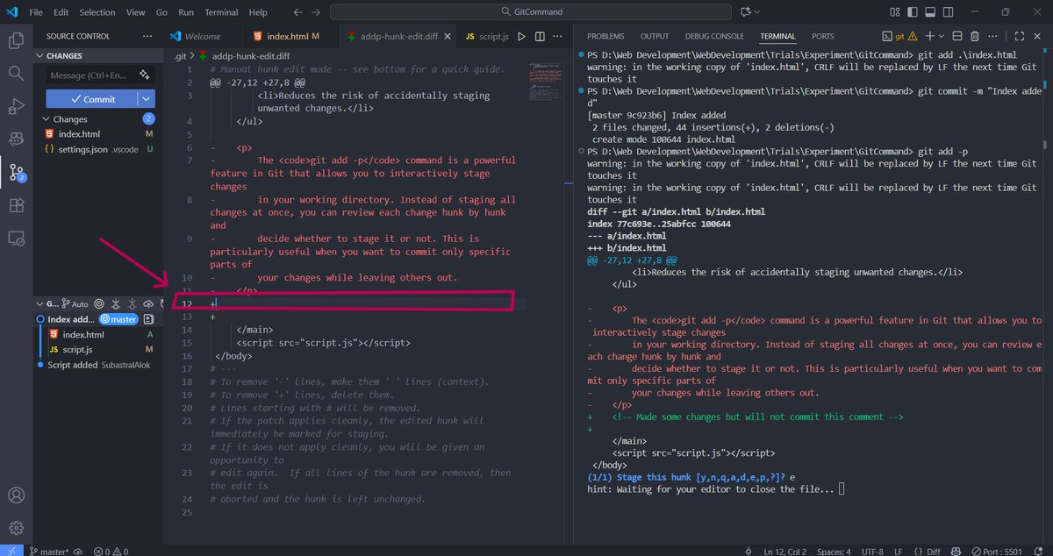Switch to the OUTPUT panel tab

(655, 37)
